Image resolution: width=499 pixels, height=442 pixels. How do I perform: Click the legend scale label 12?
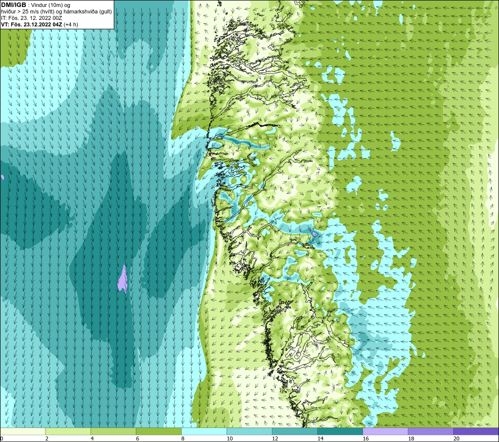pyautogui.click(x=275, y=439)
